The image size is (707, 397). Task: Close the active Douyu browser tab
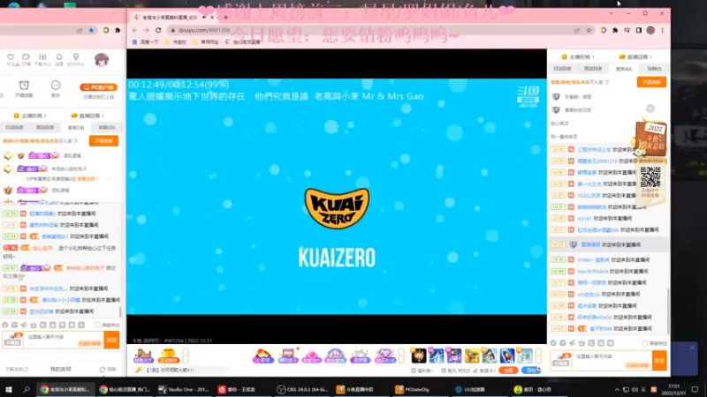(212, 17)
